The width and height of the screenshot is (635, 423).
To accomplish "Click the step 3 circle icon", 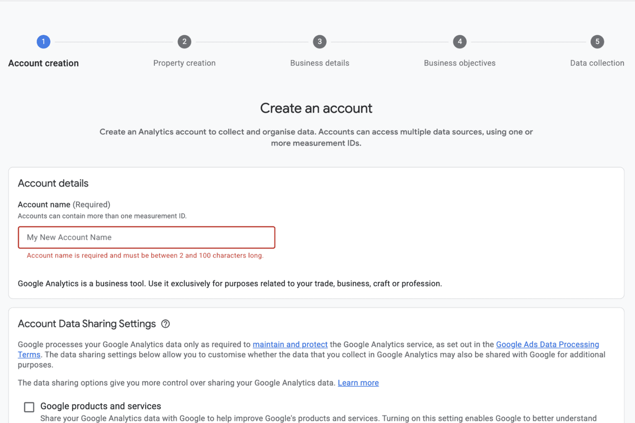I will coord(319,42).
